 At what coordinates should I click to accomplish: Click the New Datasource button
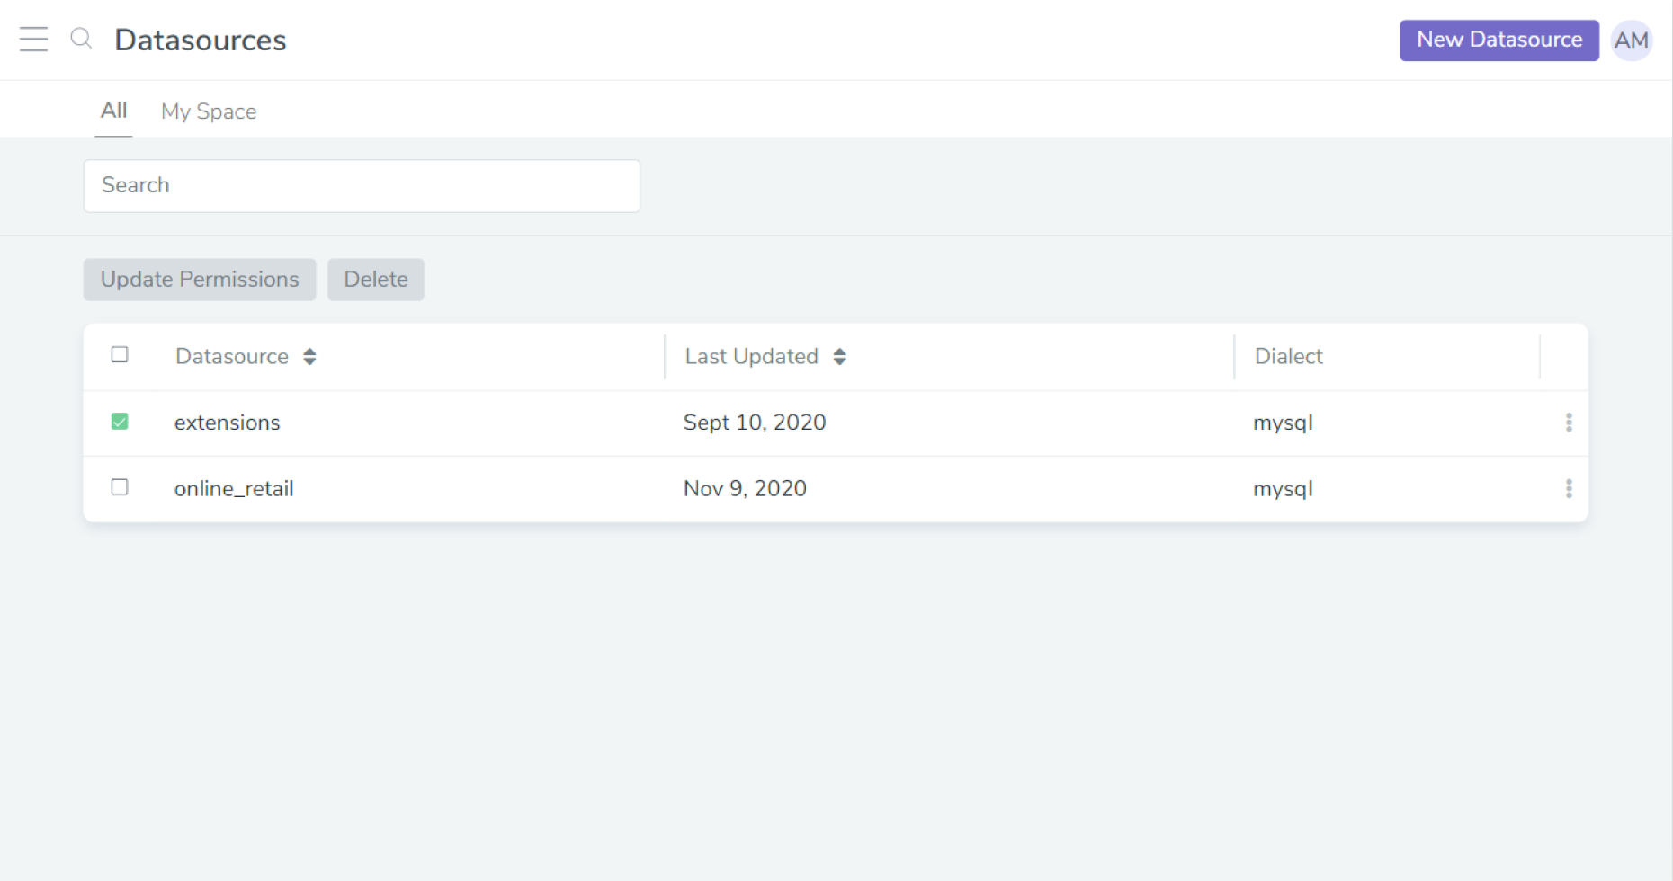coord(1499,40)
